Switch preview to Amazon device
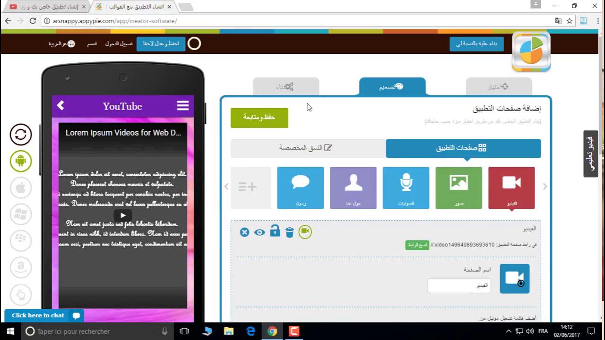 point(21,268)
